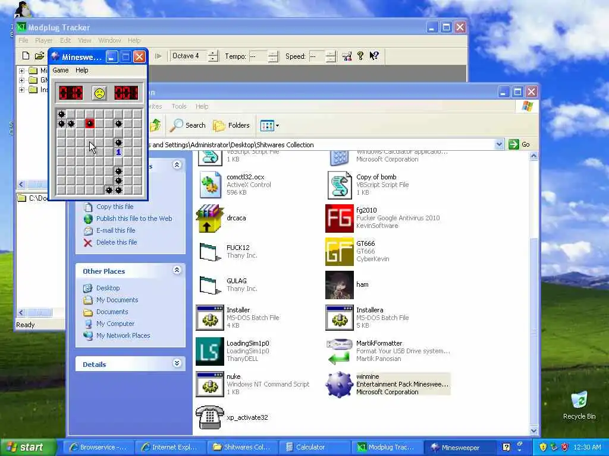Select the fg2010 FG icon
Screen dimensions: 609x456
tap(340, 218)
